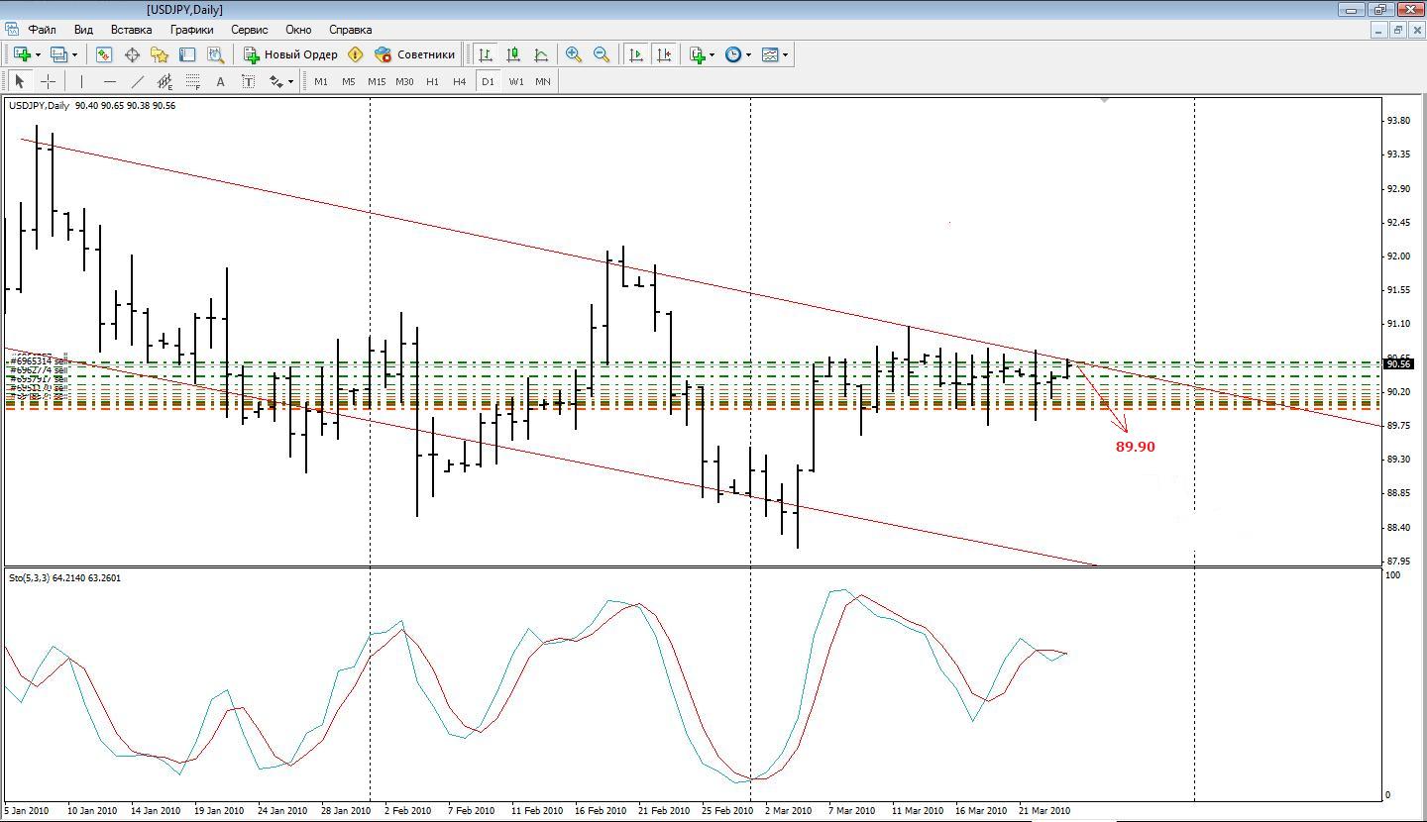Switch to line chart display

coord(541,54)
